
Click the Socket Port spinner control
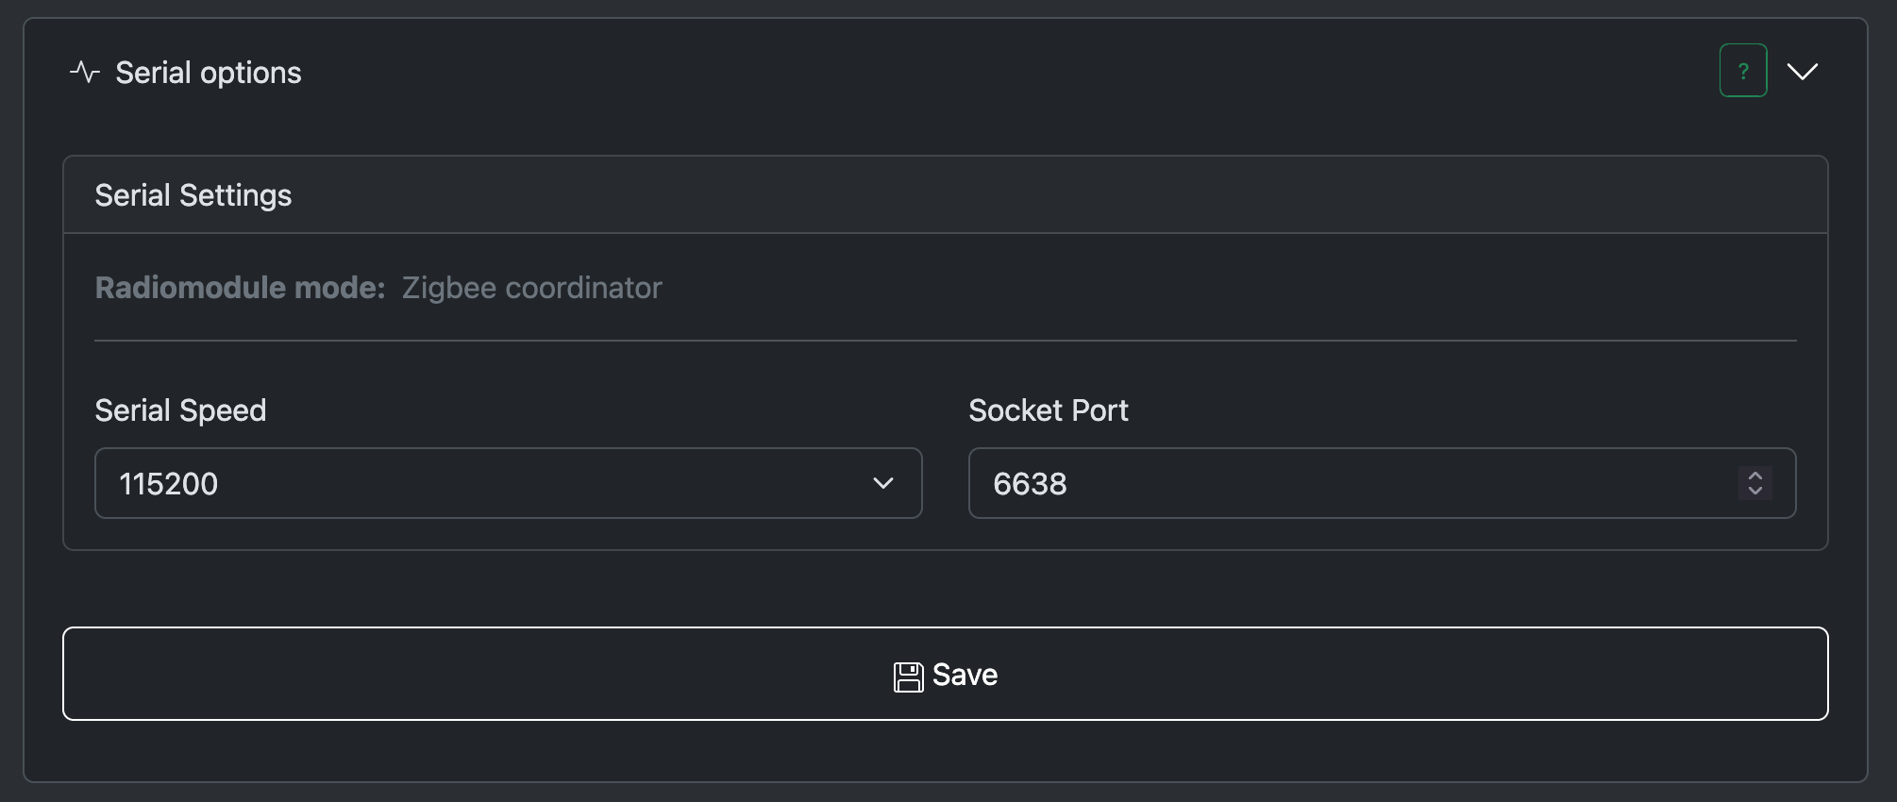[x=1755, y=483]
